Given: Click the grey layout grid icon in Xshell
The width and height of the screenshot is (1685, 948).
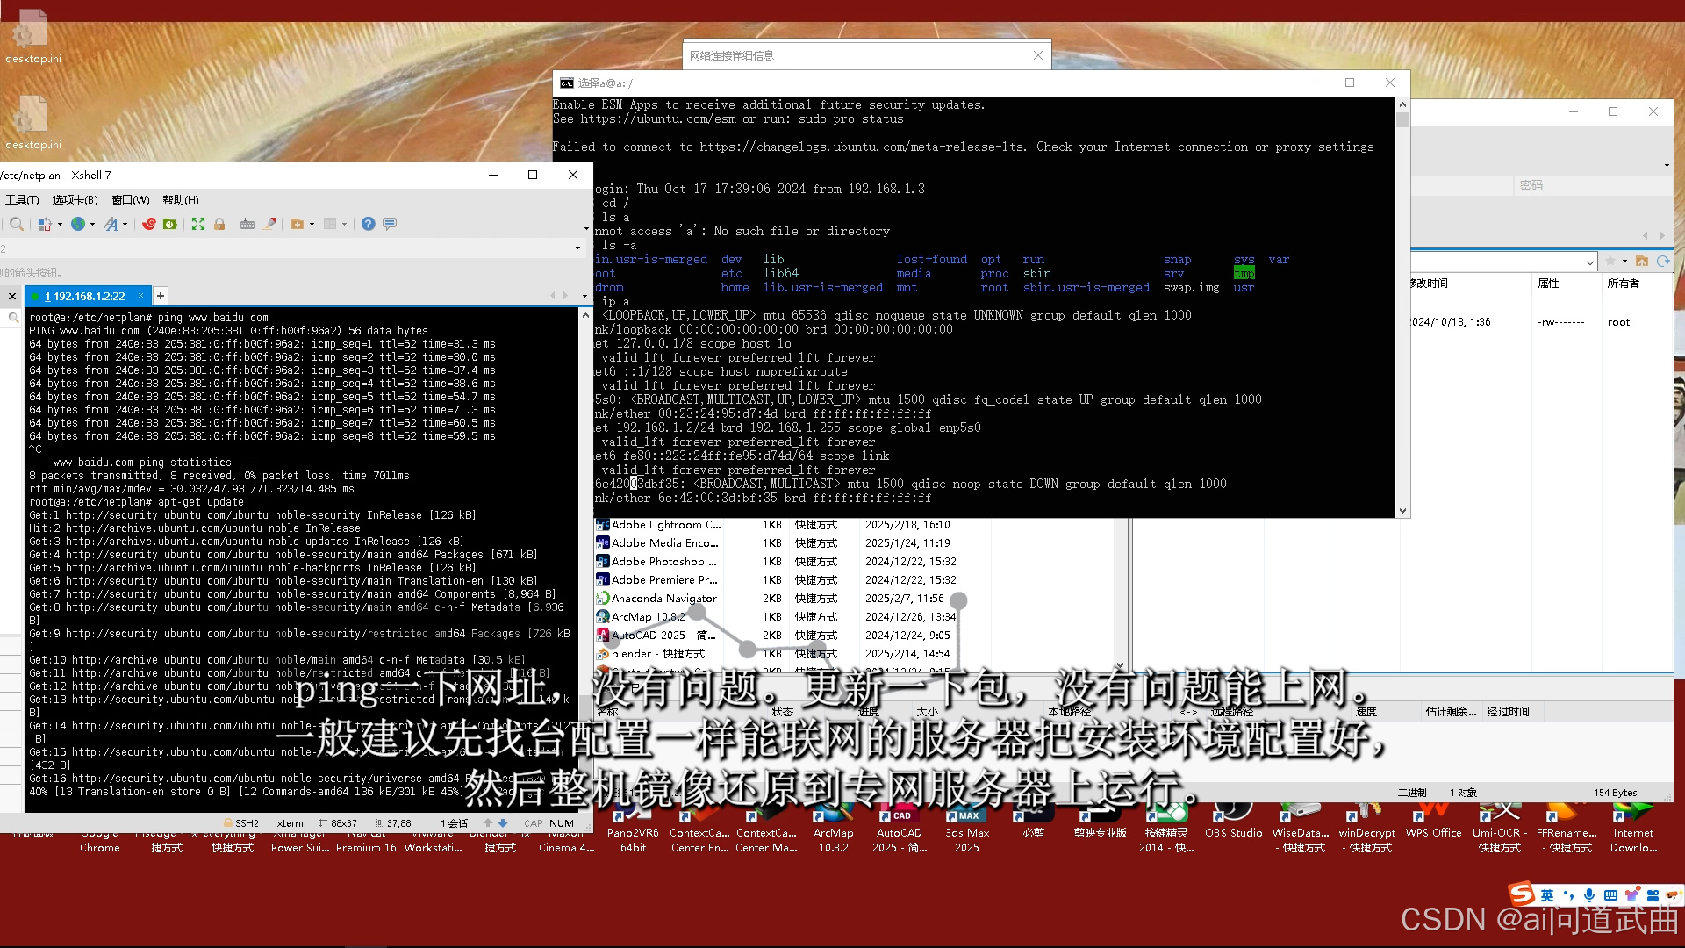Looking at the screenshot, I should [330, 224].
